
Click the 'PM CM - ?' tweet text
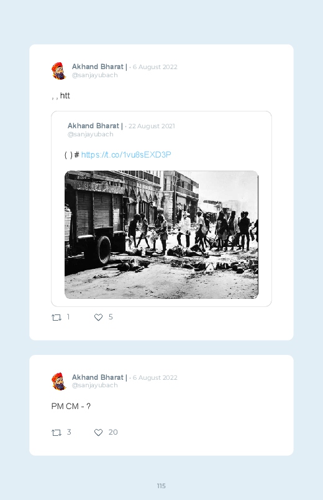coord(71,406)
